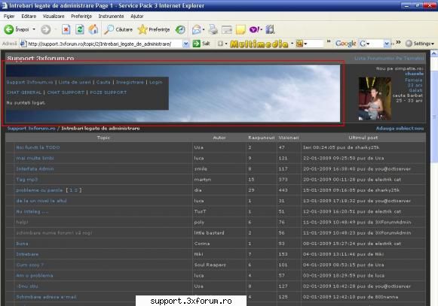Open Favorites star icon
The width and height of the screenshot is (438, 306).
click(142, 29)
